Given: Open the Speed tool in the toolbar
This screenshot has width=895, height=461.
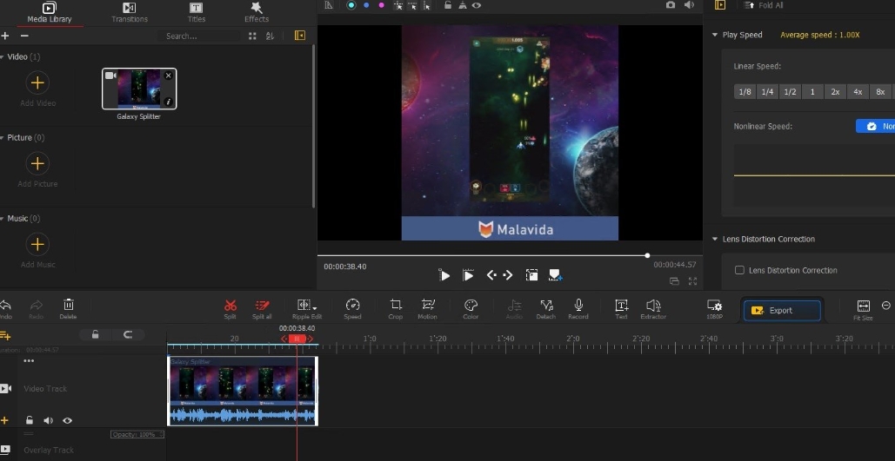Looking at the screenshot, I should [x=352, y=309].
